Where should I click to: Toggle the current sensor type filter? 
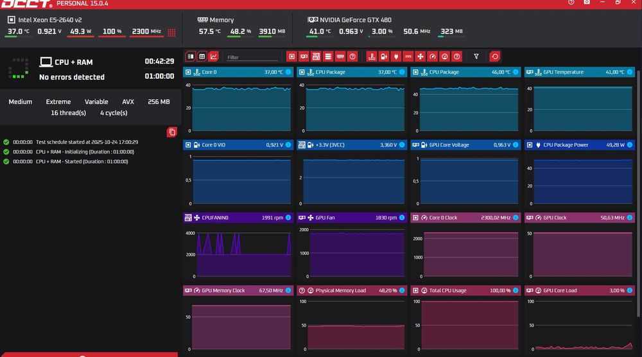click(408, 57)
